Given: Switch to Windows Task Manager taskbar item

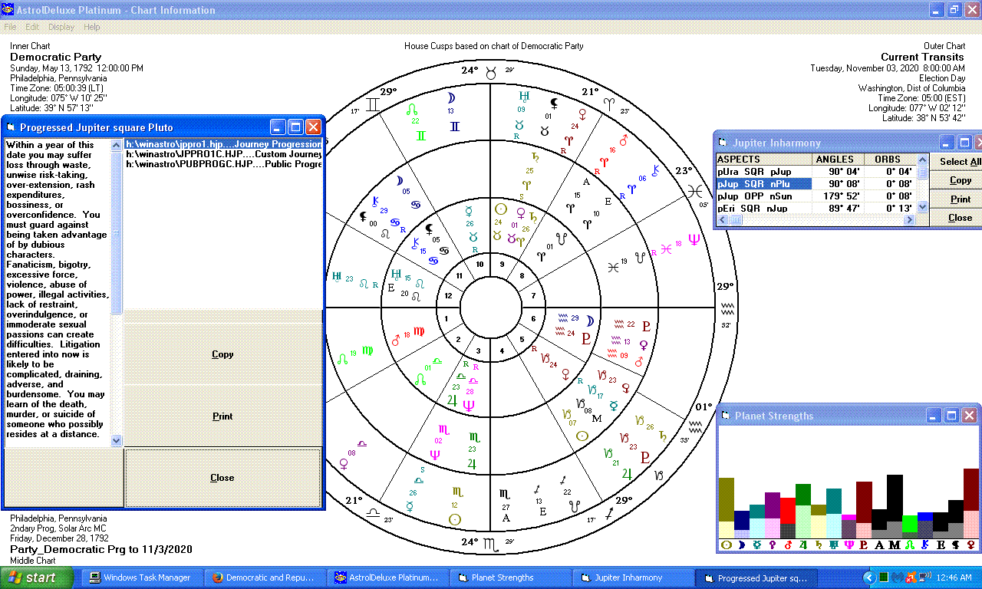Looking at the screenshot, I should (x=143, y=577).
